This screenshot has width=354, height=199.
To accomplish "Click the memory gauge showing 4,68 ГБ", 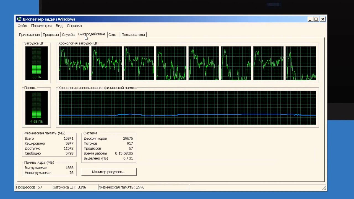I will tap(37, 108).
